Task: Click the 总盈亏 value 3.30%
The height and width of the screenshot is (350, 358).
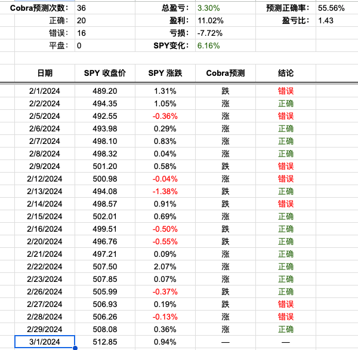Action: pos(226,8)
